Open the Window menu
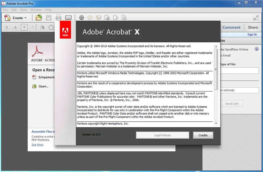The height and width of the screenshot is (172, 263). point(36,10)
